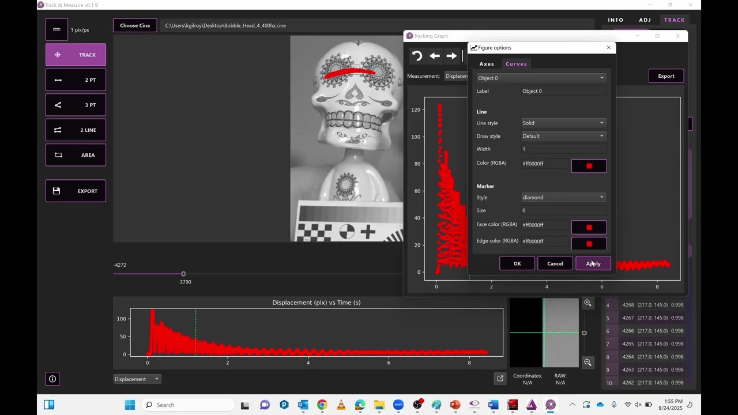The image size is (738, 415).
Task: Select the 3 PT angle tool
Action: point(76,105)
